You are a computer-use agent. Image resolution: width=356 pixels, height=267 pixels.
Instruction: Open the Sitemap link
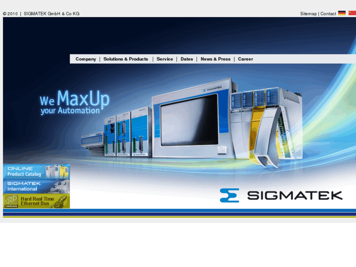(309, 14)
